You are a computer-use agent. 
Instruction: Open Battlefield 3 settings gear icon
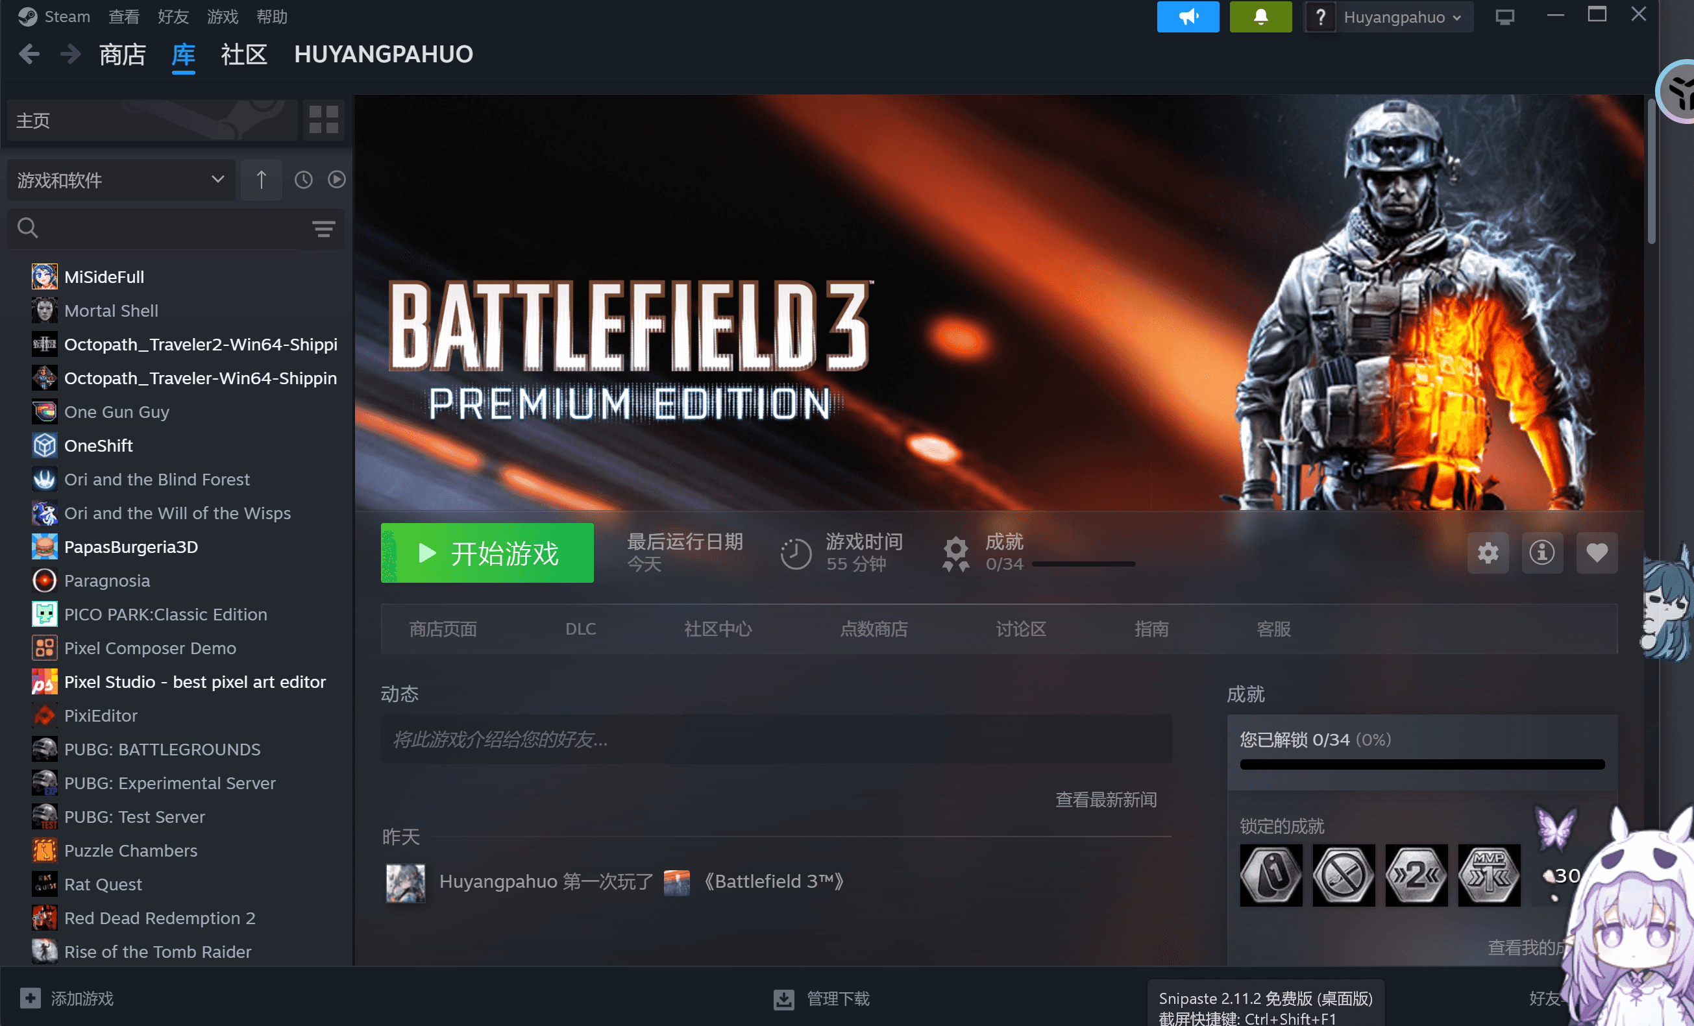pos(1488,552)
